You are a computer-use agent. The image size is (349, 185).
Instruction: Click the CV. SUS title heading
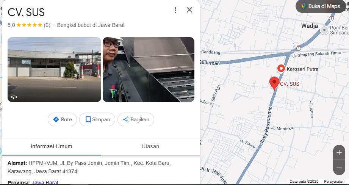[26, 12]
